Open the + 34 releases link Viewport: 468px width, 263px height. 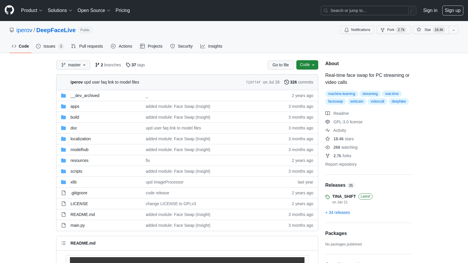338,212
